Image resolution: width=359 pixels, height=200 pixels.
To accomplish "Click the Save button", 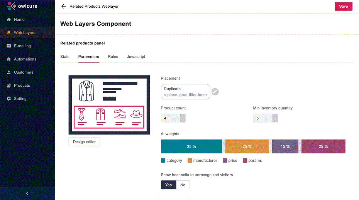I will [x=344, y=7].
